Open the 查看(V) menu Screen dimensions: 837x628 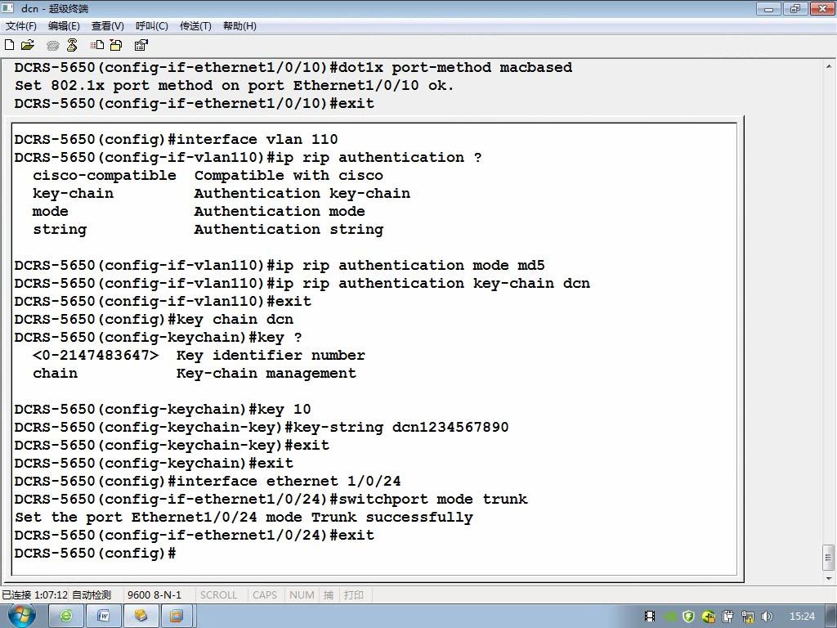(x=107, y=25)
